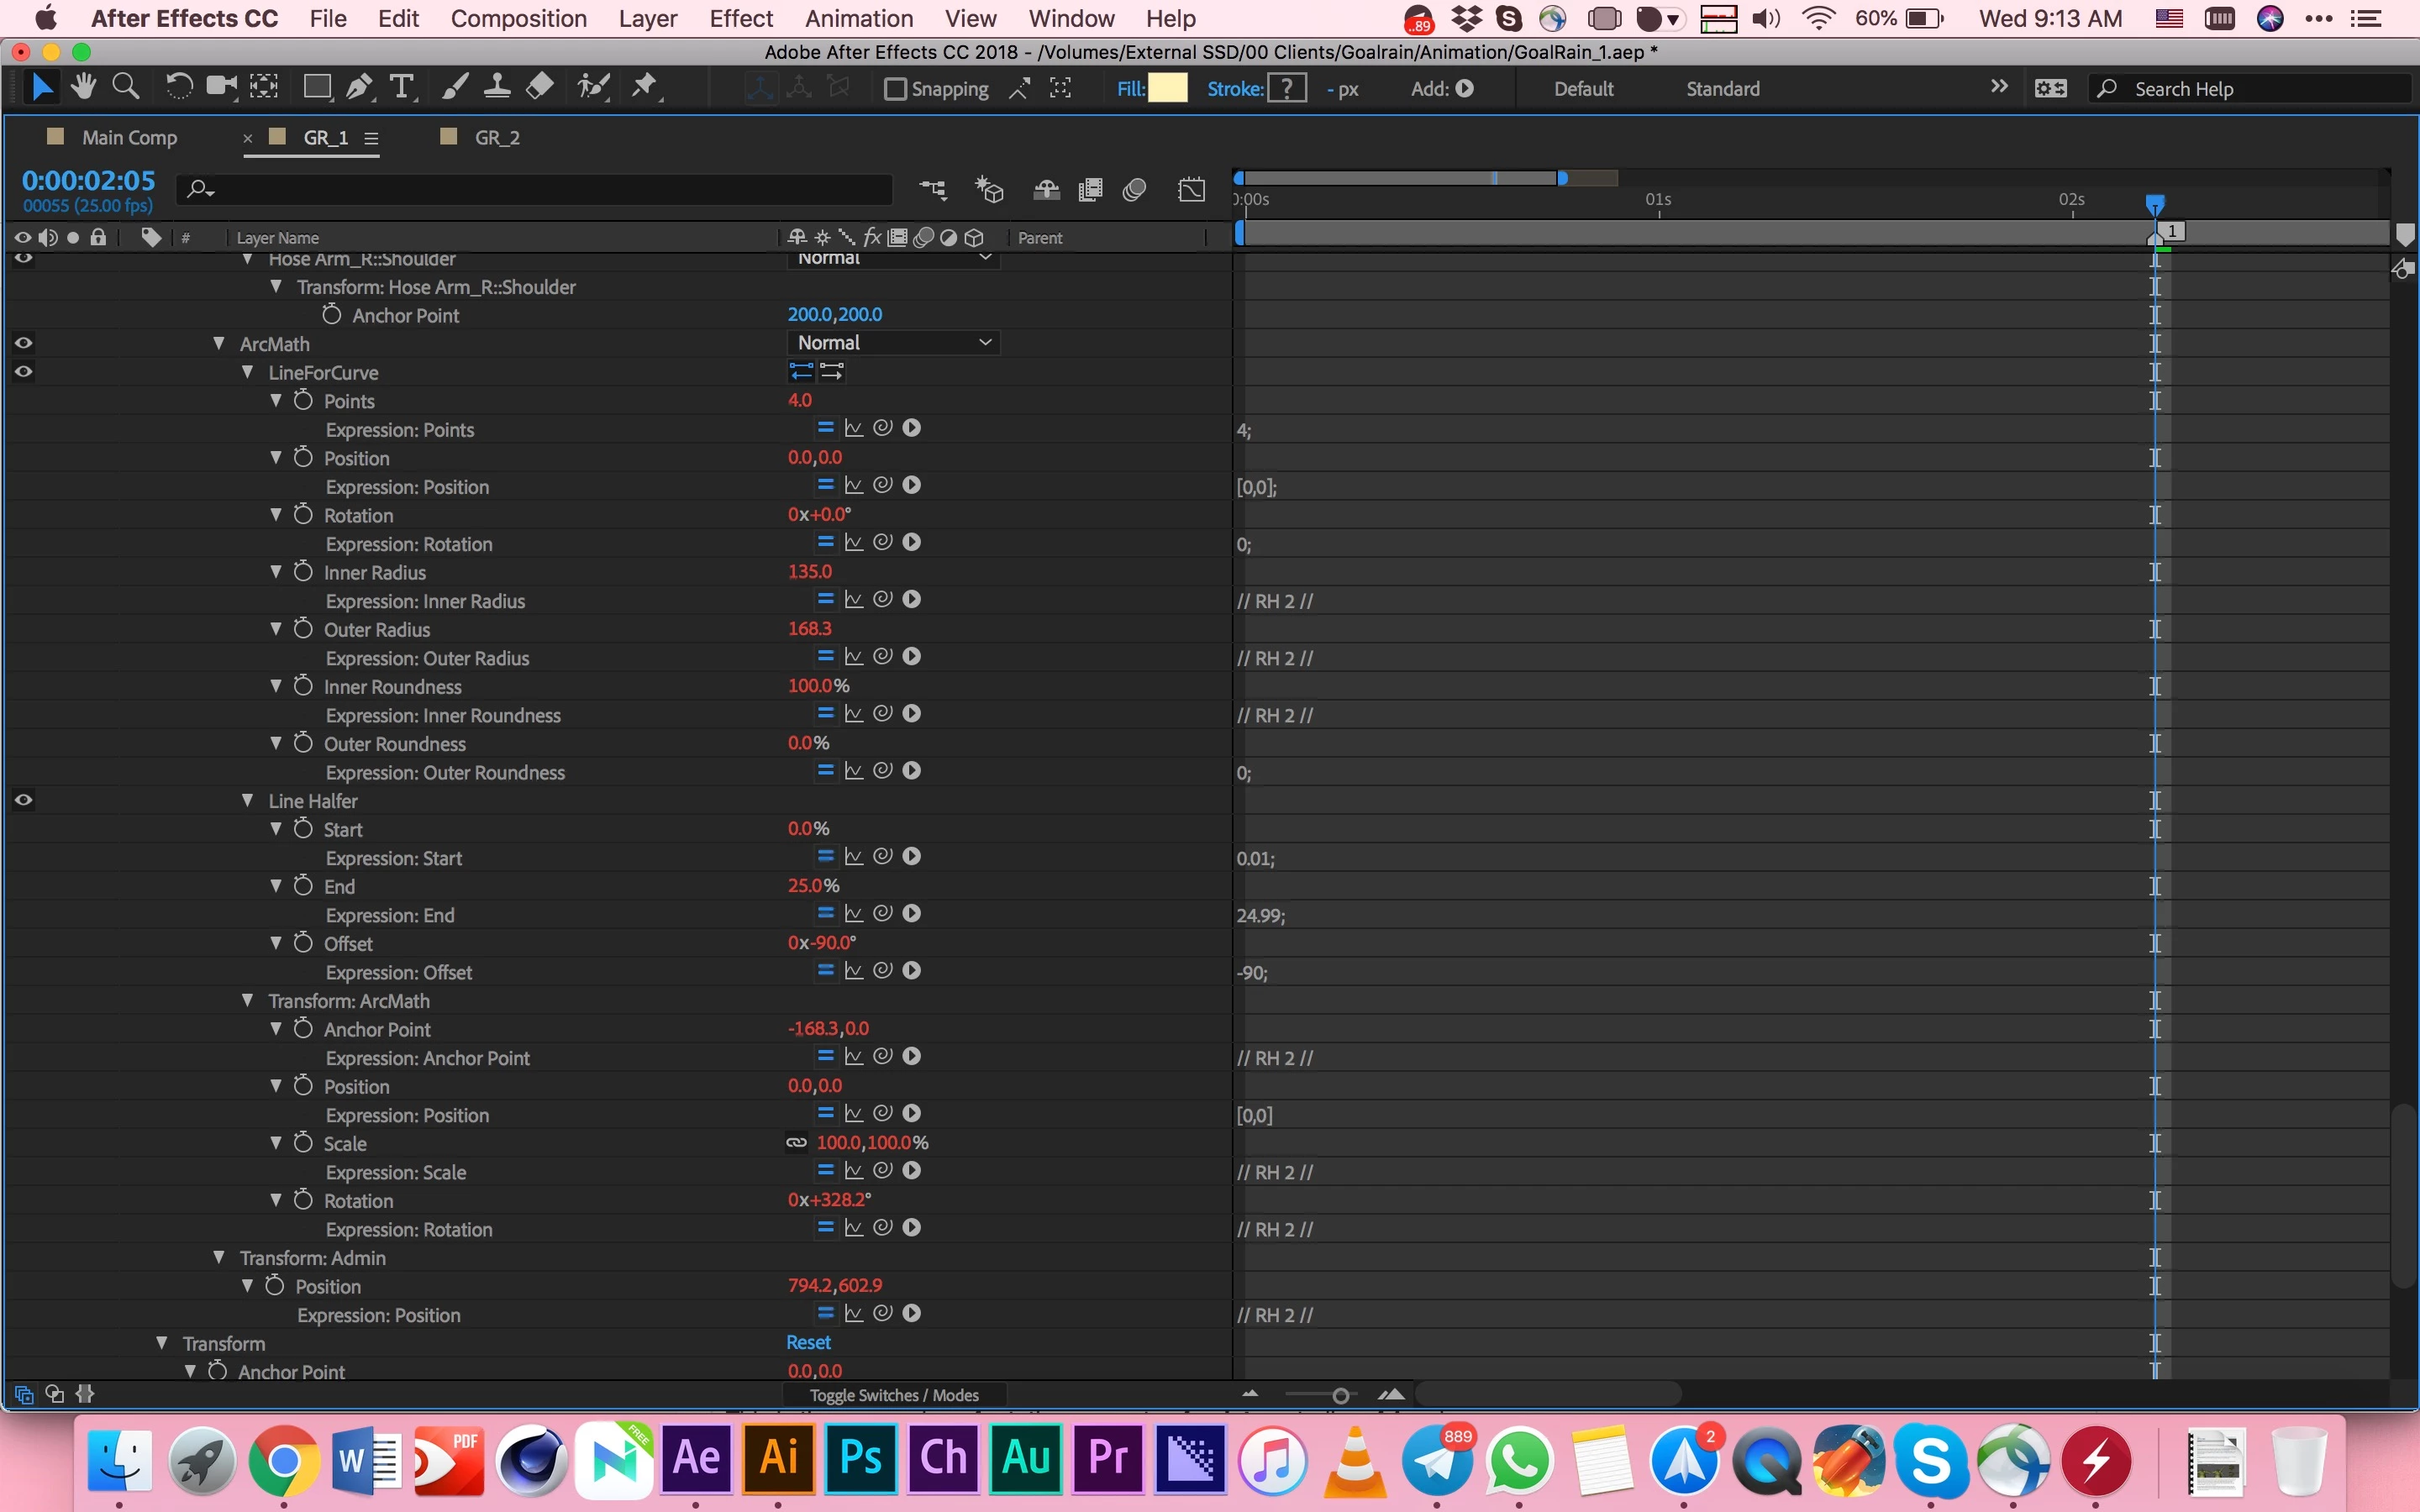Click Toggle Switches / Modes button
Image resolution: width=2420 pixels, height=1512 pixels.
pos(894,1395)
